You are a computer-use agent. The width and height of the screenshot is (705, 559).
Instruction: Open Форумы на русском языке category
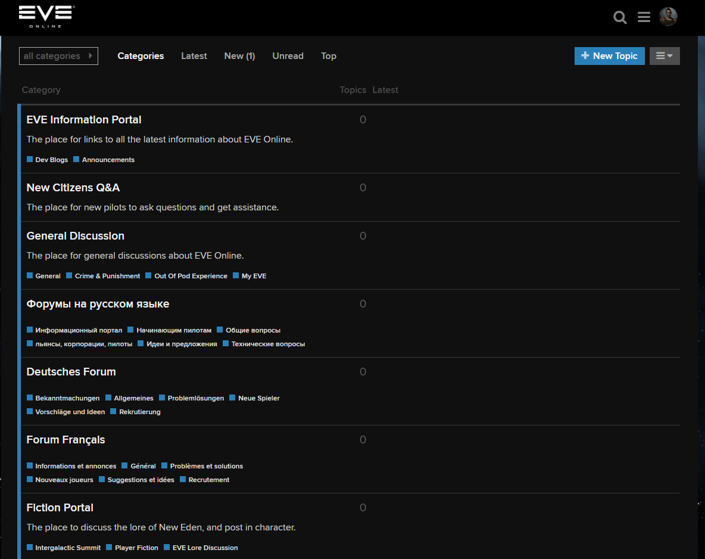(98, 304)
